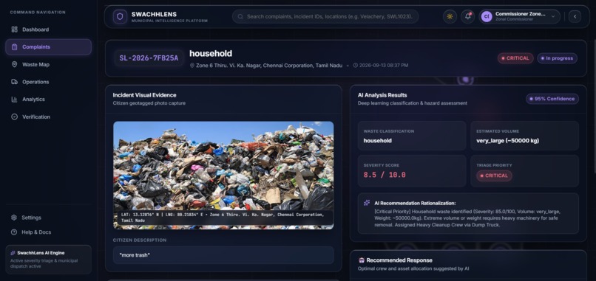
Task: Click SwachhLens AI Engine sparkle icon
Action: (13, 253)
